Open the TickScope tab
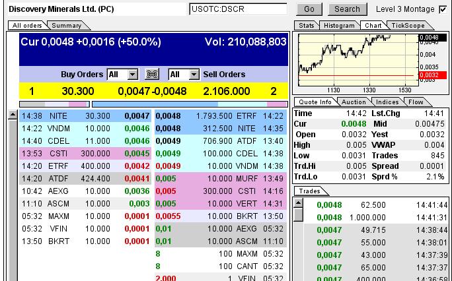The image size is (452, 281). click(408, 25)
